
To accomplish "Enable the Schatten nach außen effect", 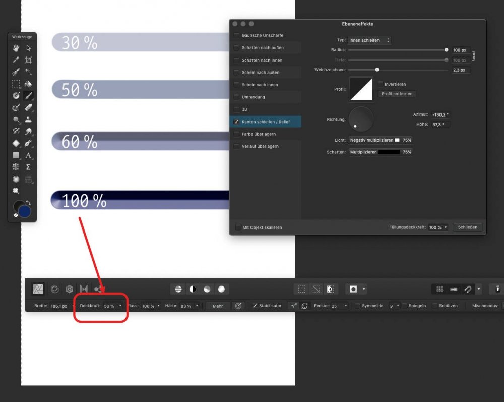I will (236, 48).
